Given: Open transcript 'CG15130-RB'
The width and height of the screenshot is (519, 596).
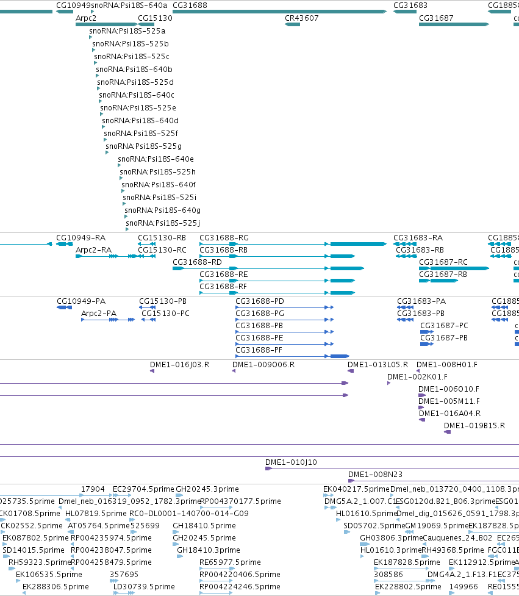Looking at the screenshot, I should pos(162,237).
